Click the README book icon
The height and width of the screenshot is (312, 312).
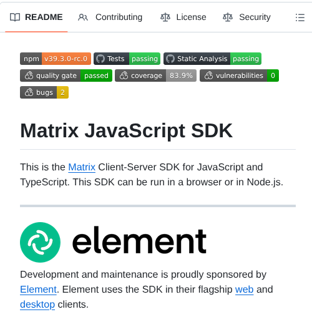(x=15, y=17)
